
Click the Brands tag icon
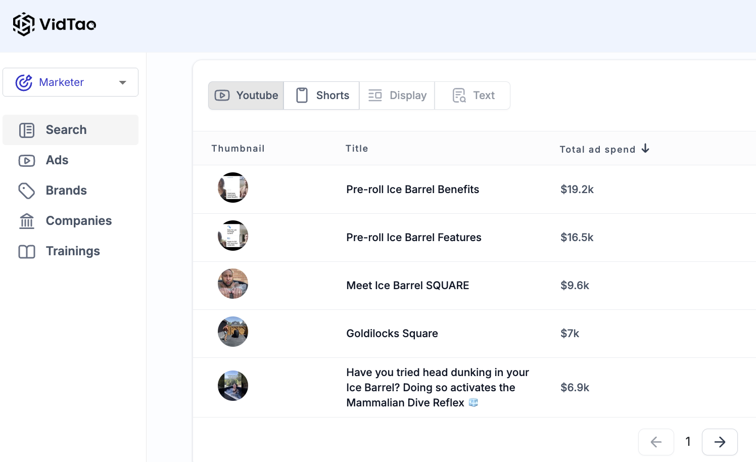[27, 191]
